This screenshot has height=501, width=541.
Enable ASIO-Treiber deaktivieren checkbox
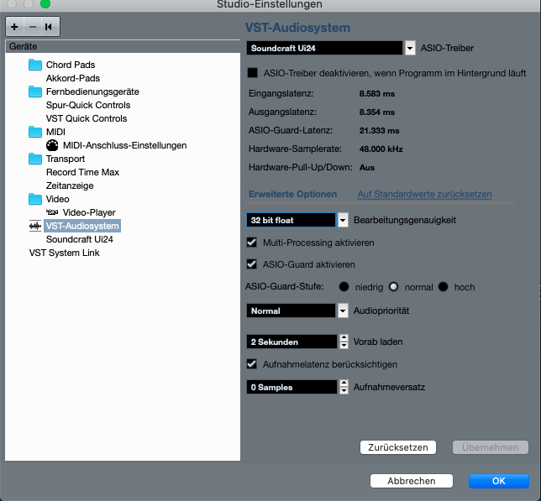pyautogui.click(x=252, y=73)
